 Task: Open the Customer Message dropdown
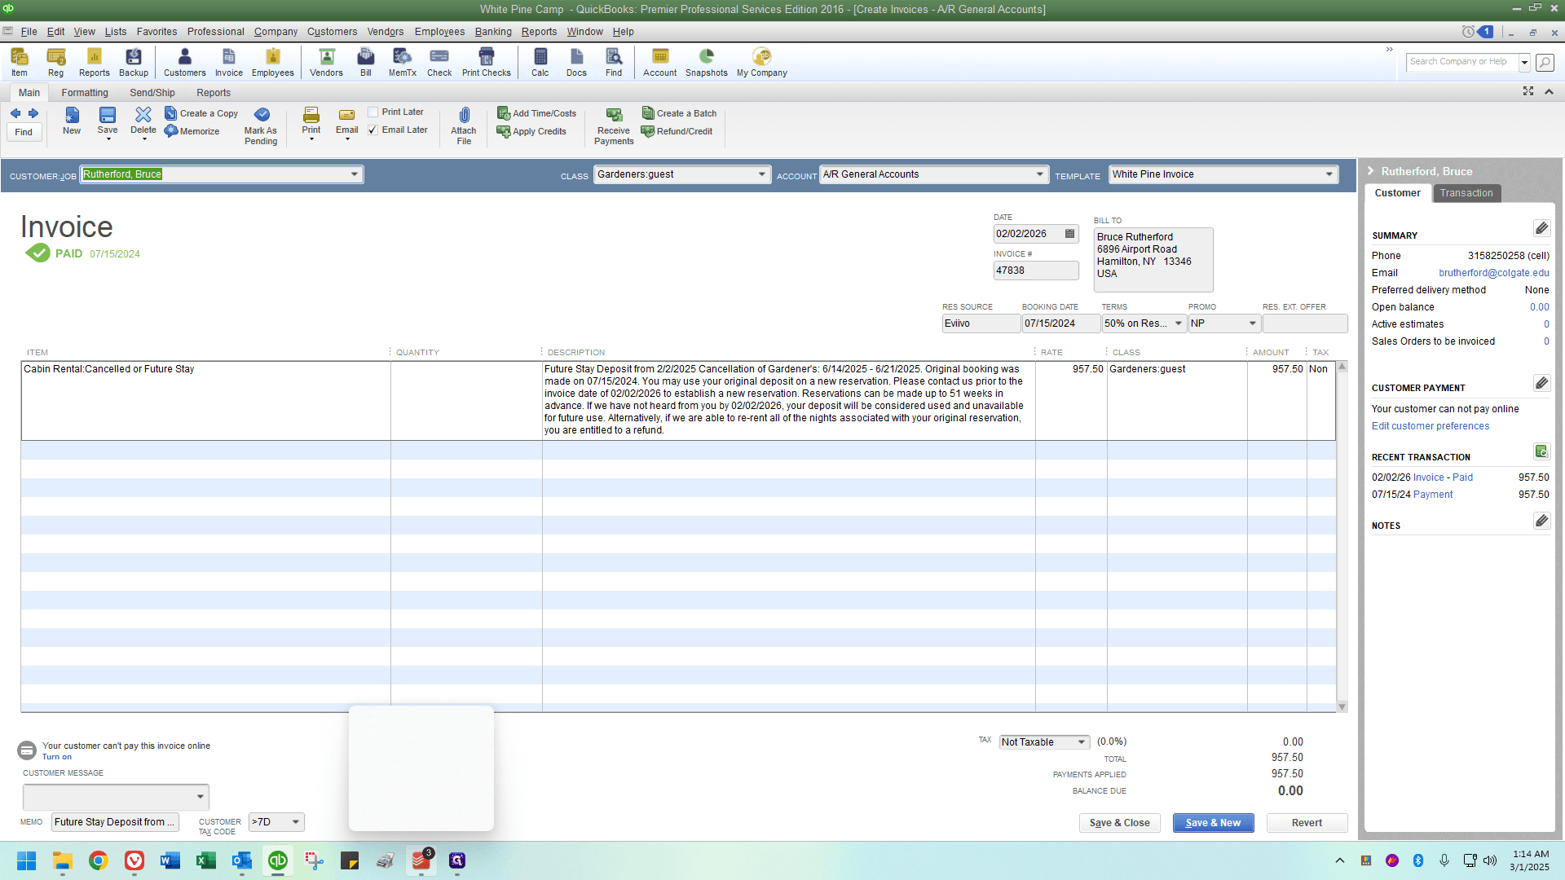tap(201, 797)
